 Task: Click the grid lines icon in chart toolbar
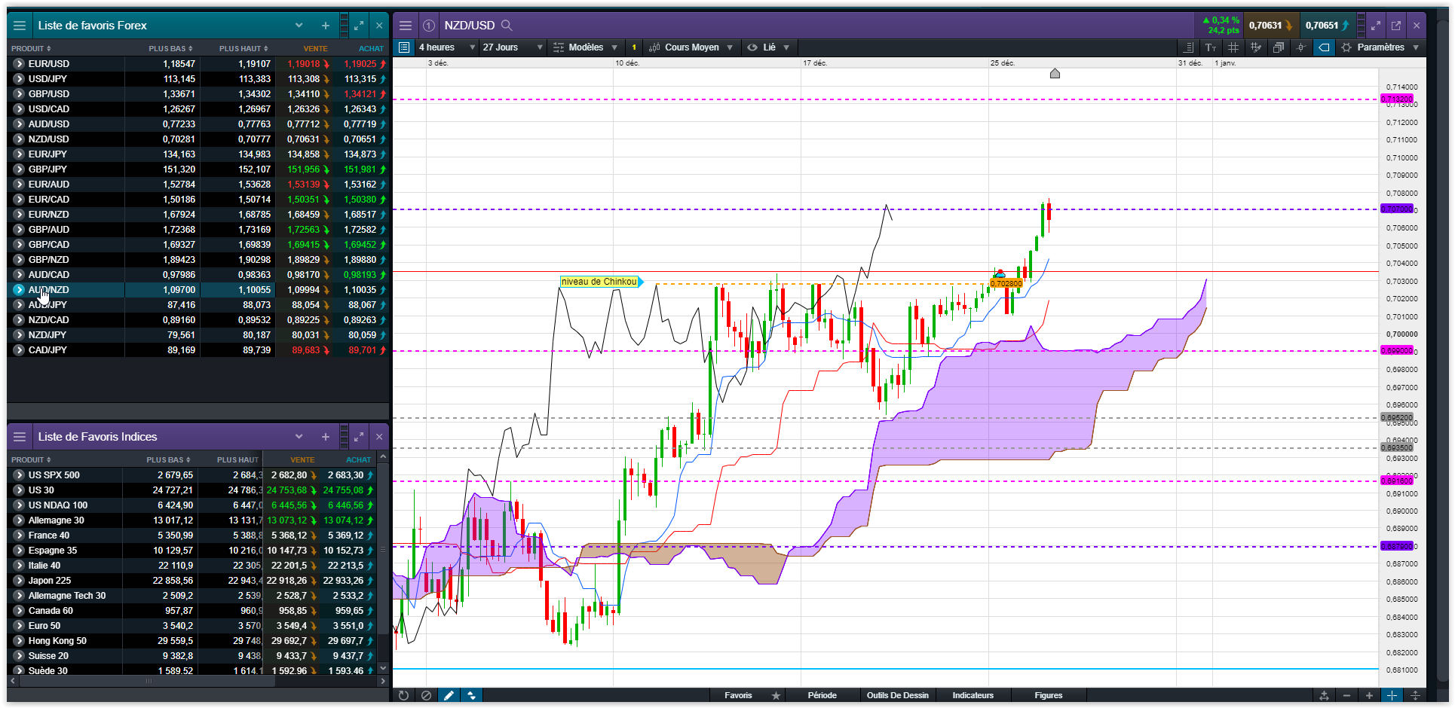tap(1233, 47)
